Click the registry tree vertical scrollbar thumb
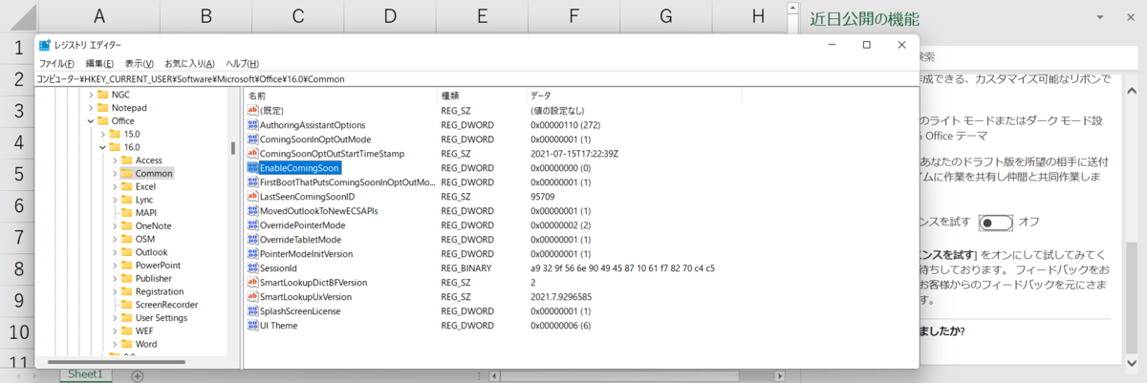 [232, 148]
